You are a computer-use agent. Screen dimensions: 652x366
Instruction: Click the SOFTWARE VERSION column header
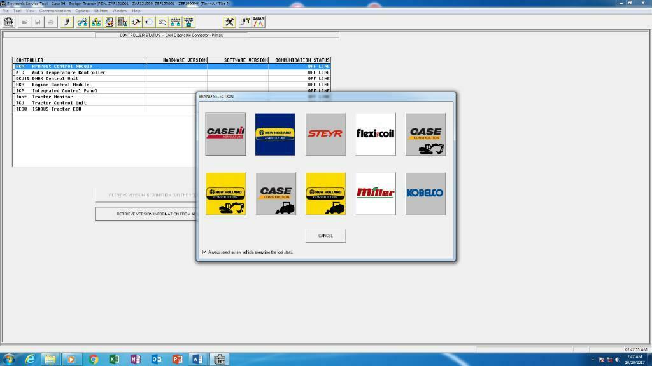coord(238,60)
